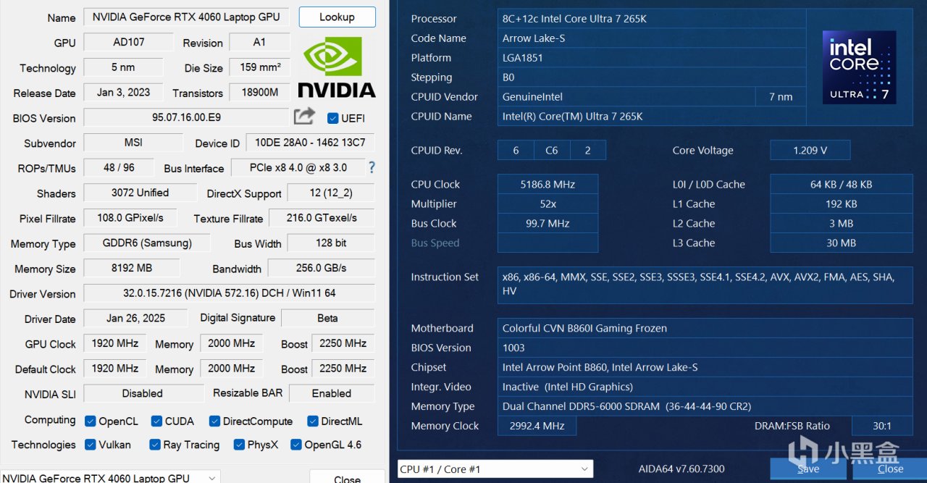Screen dimensions: 927x483
Task: Click the NVIDIA logo in GPU-Z
Action: (337, 68)
